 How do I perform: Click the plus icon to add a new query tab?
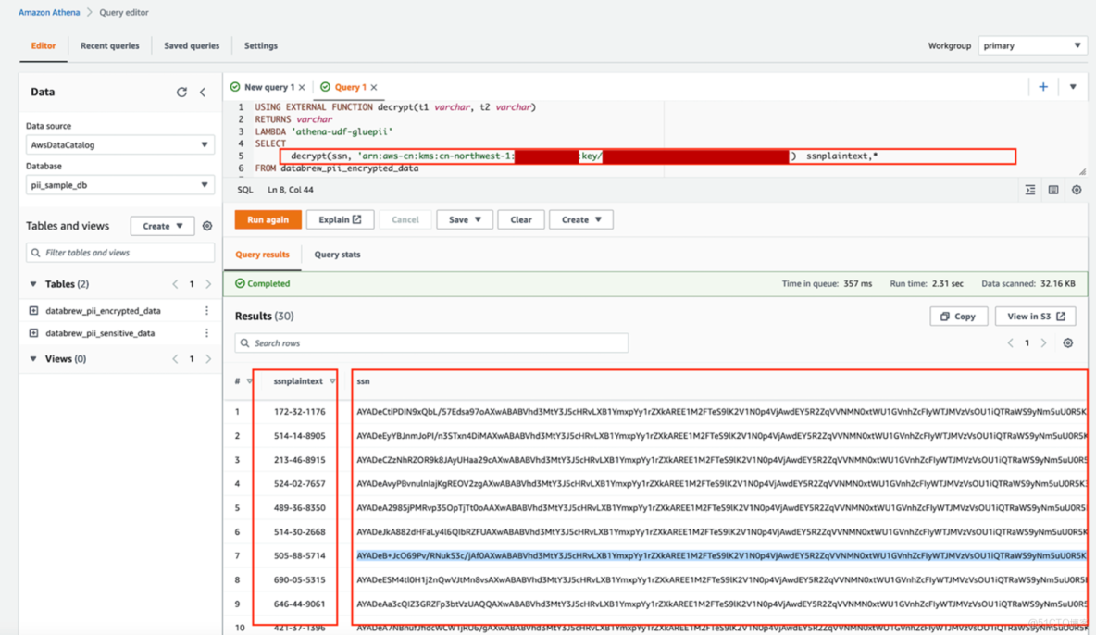(x=1043, y=86)
